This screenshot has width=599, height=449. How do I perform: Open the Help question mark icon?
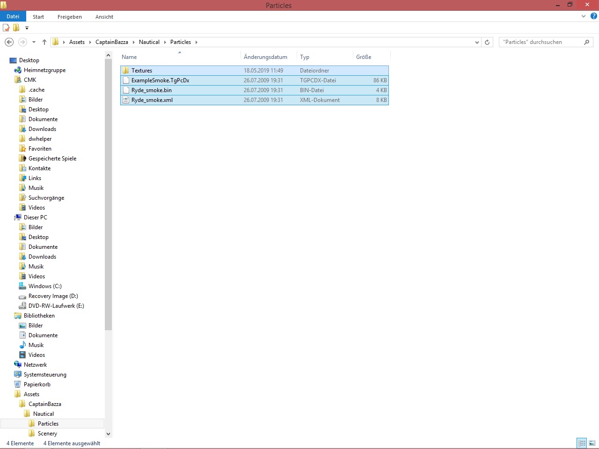593,16
